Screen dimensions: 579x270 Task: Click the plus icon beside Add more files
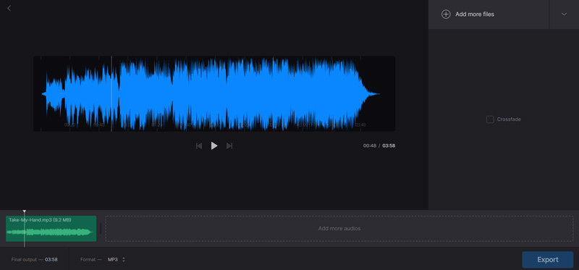point(446,14)
